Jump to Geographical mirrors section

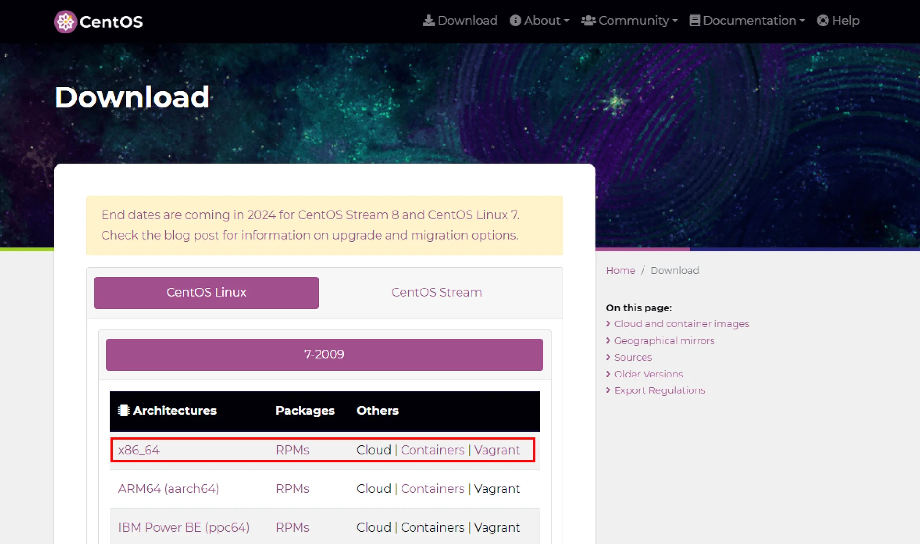[664, 341]
